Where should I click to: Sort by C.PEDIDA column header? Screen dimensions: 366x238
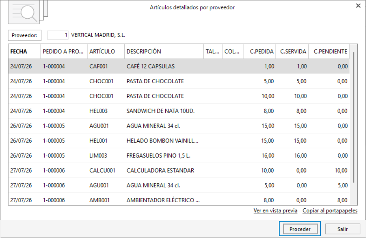click(x=260, y=52)
